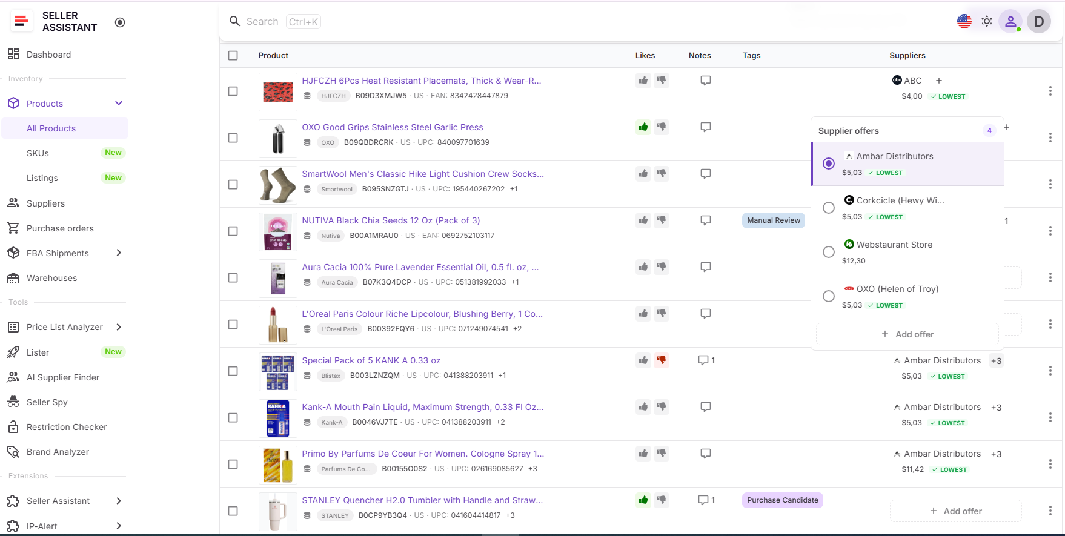Tick the select-all products header checkbox
Image resolution: width=1065 pixels, height=536 pixels.
(233, 55)
